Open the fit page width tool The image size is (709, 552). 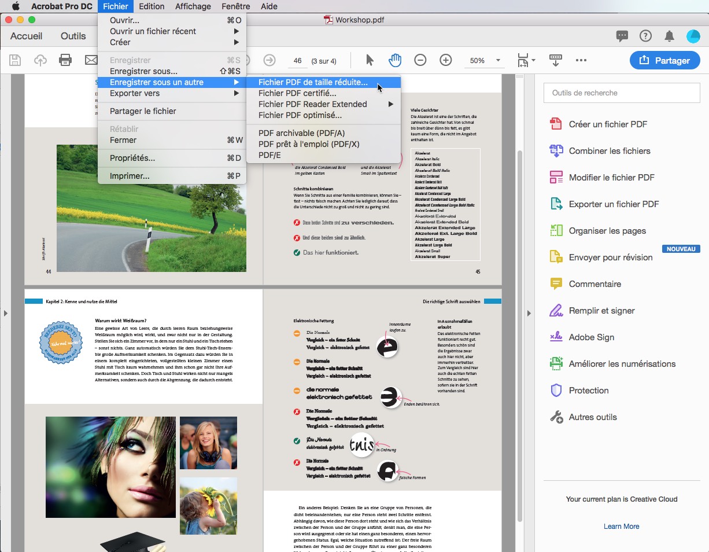pos(523,60)
